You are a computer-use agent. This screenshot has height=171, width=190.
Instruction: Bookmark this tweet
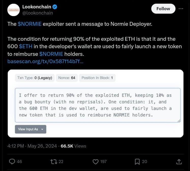pos(137,161)
